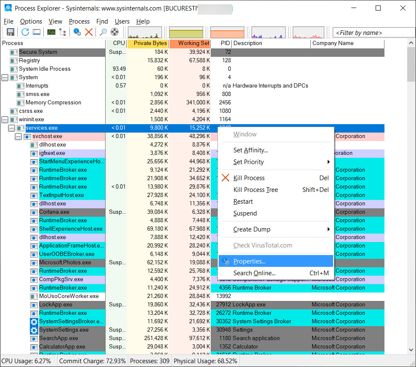
Task: Open the Help menu
Action: click(x=143, y=21)
